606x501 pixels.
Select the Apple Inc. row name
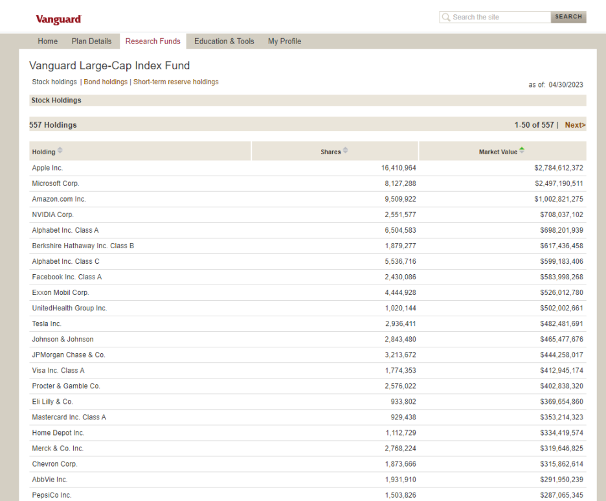47,168
